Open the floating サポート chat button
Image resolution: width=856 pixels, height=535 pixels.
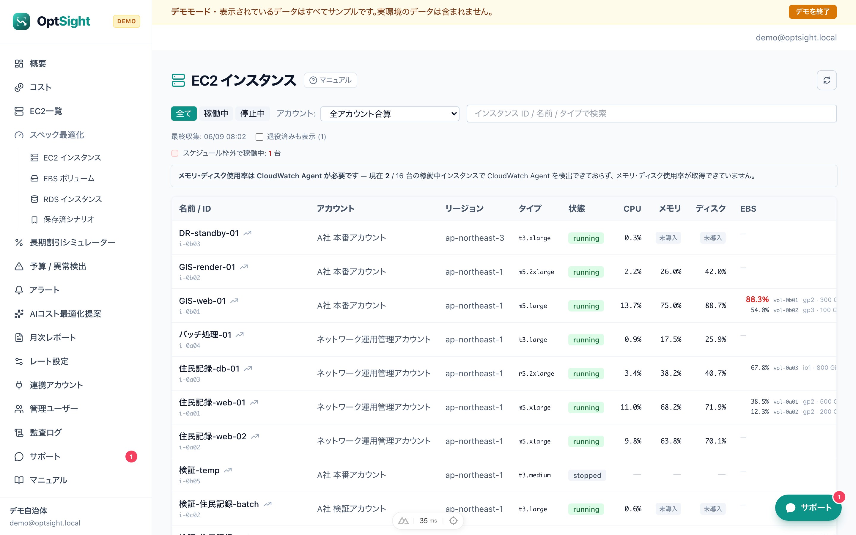point(808,508)
